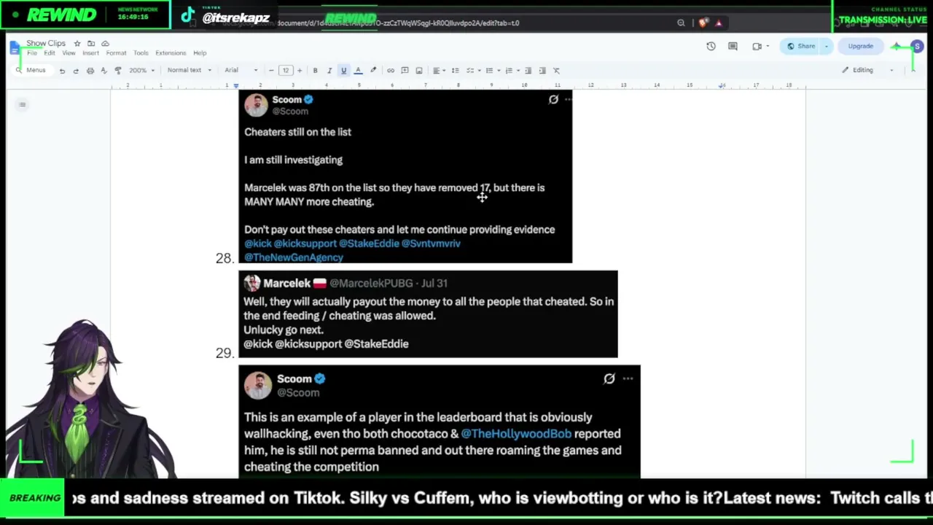Viewport: 933px width, 525px height.
Task: Click the Upgrade button
Action: 860,47
